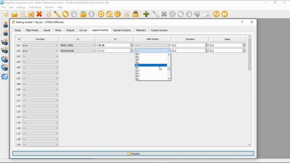The width and height of the screenshot is (290, 163).
Task: Open the Custom Screens tab
Action: point(159,30)
